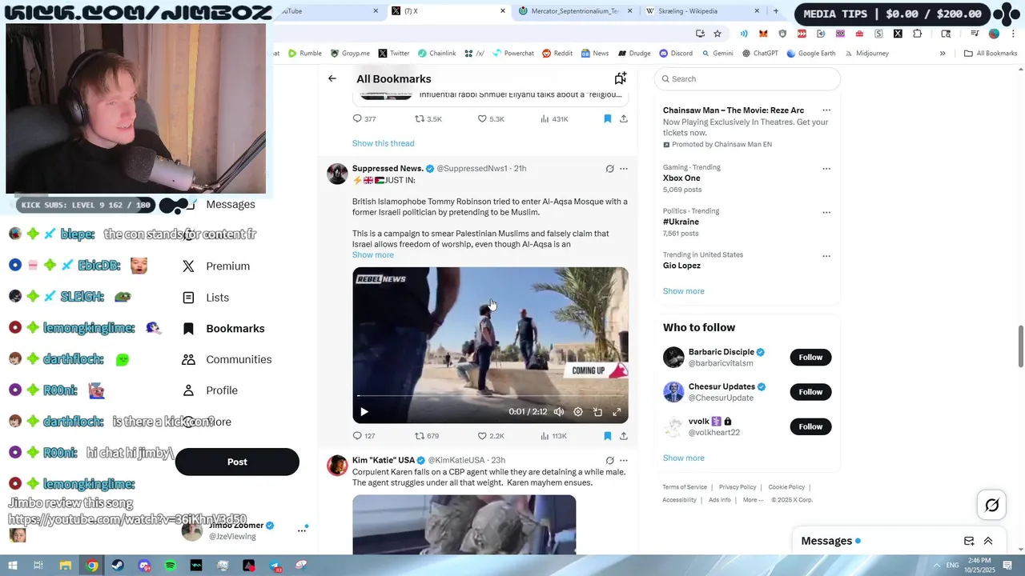1025x576 pixels.
Task: Remove bookmark on the Suppressed News post
Action: point(607,436)
